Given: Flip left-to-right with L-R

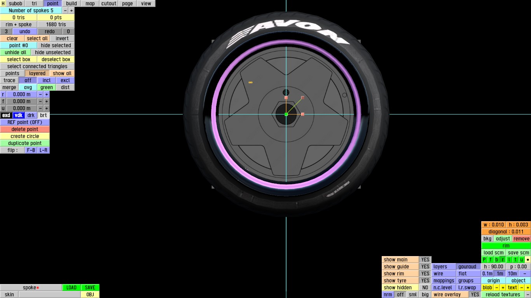Looking at the screenshot, I should pos(44,150).
